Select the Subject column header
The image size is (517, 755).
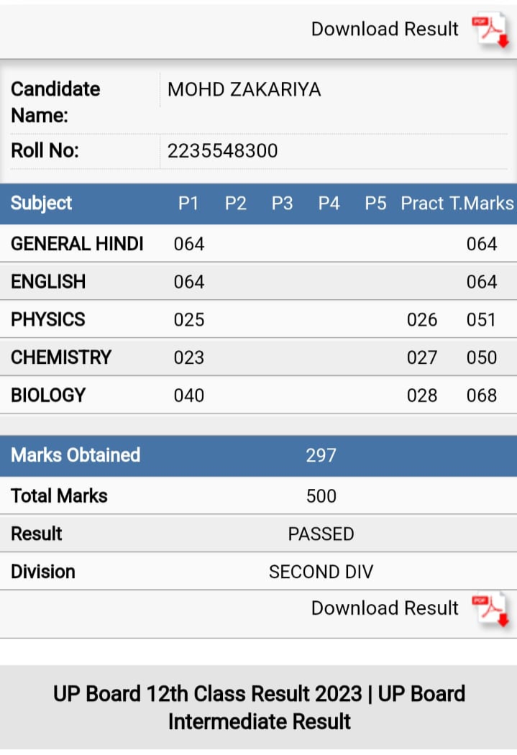(x=42, y=203)
